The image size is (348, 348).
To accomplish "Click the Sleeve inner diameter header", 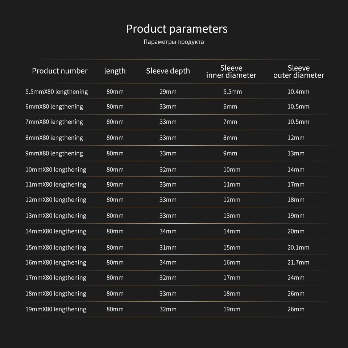I will [x=231, y=71].
